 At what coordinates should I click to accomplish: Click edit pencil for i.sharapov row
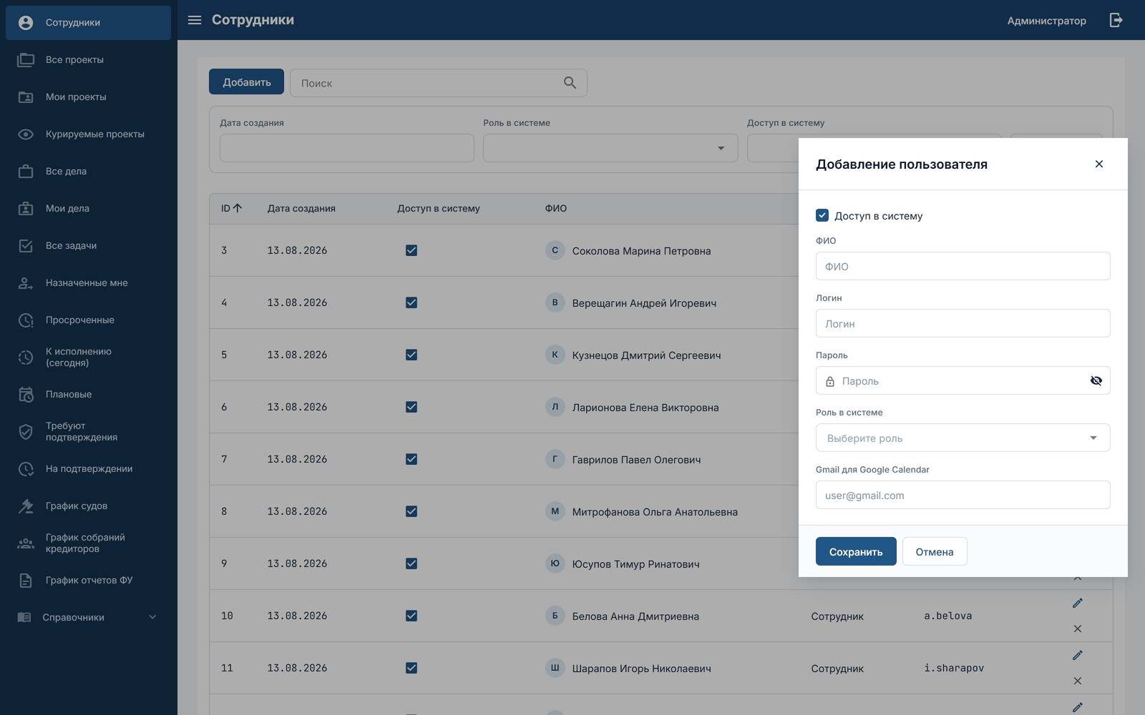coord(1078,655)
